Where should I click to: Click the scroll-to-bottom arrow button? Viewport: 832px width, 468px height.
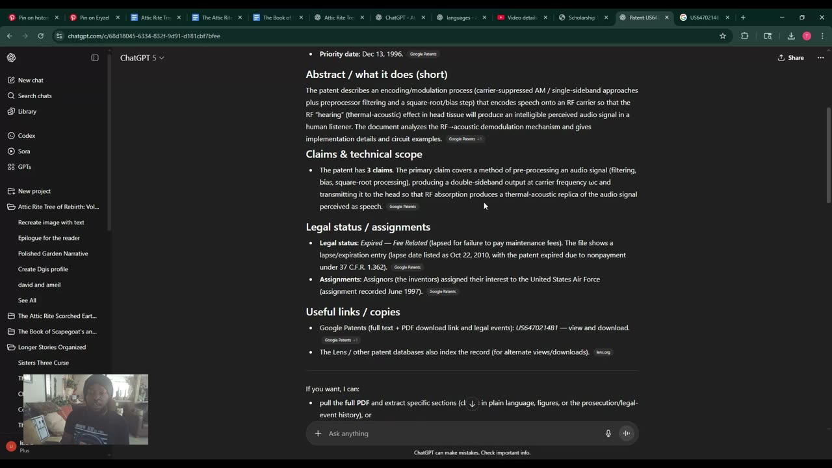[472, 404]
